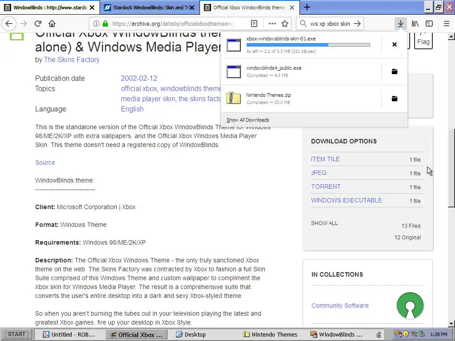
Task: Open the Library toolbar button
Action: point(415,24)
